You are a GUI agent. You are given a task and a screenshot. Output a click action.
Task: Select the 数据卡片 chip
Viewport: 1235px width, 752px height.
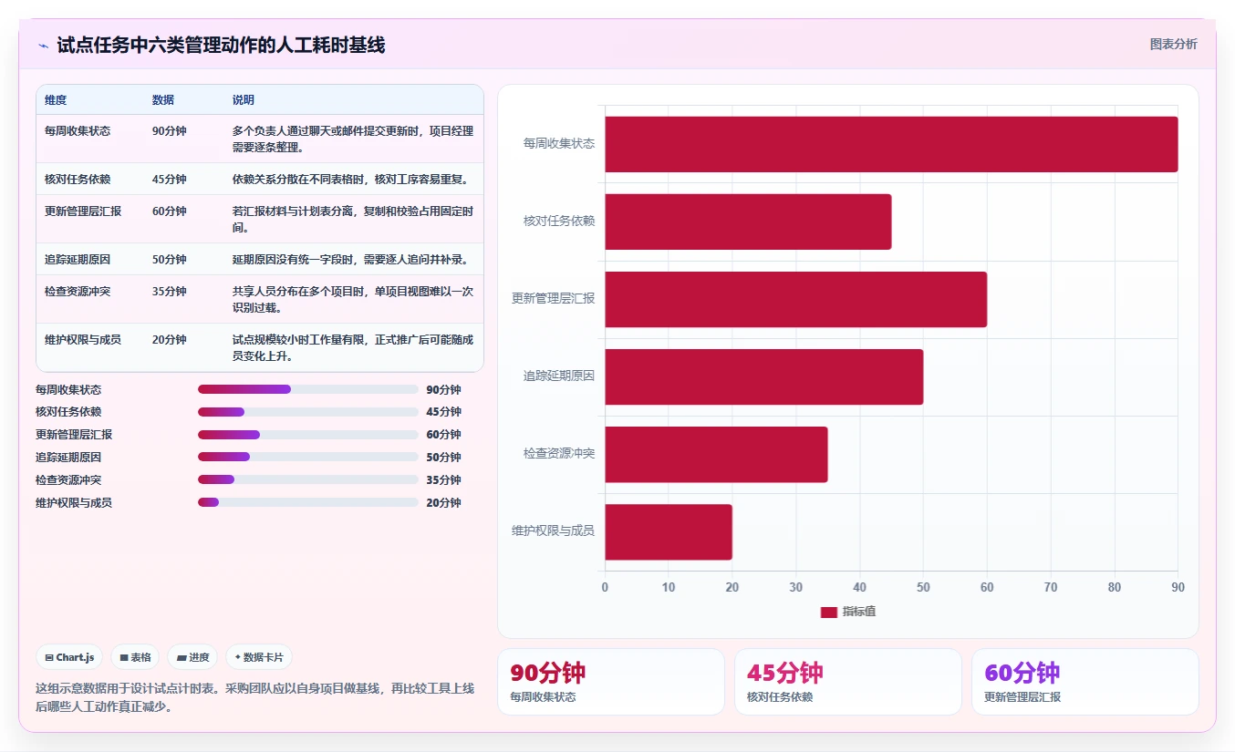259,657
